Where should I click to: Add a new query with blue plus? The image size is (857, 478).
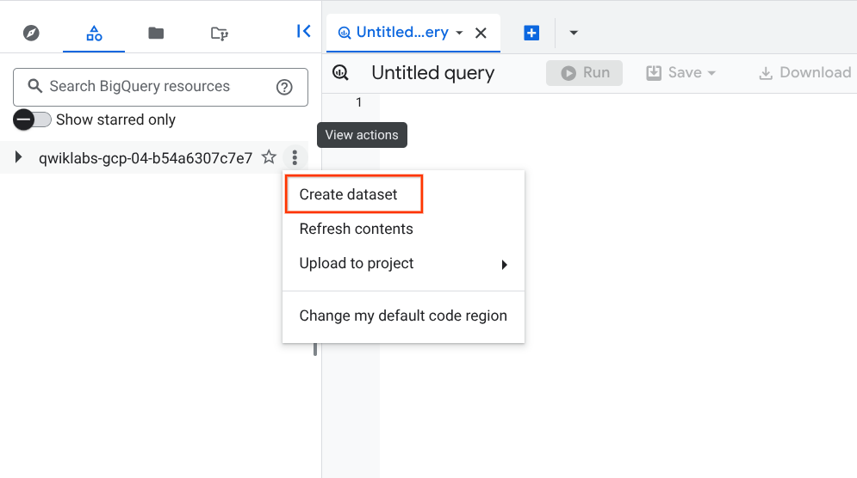click(531, 33)
